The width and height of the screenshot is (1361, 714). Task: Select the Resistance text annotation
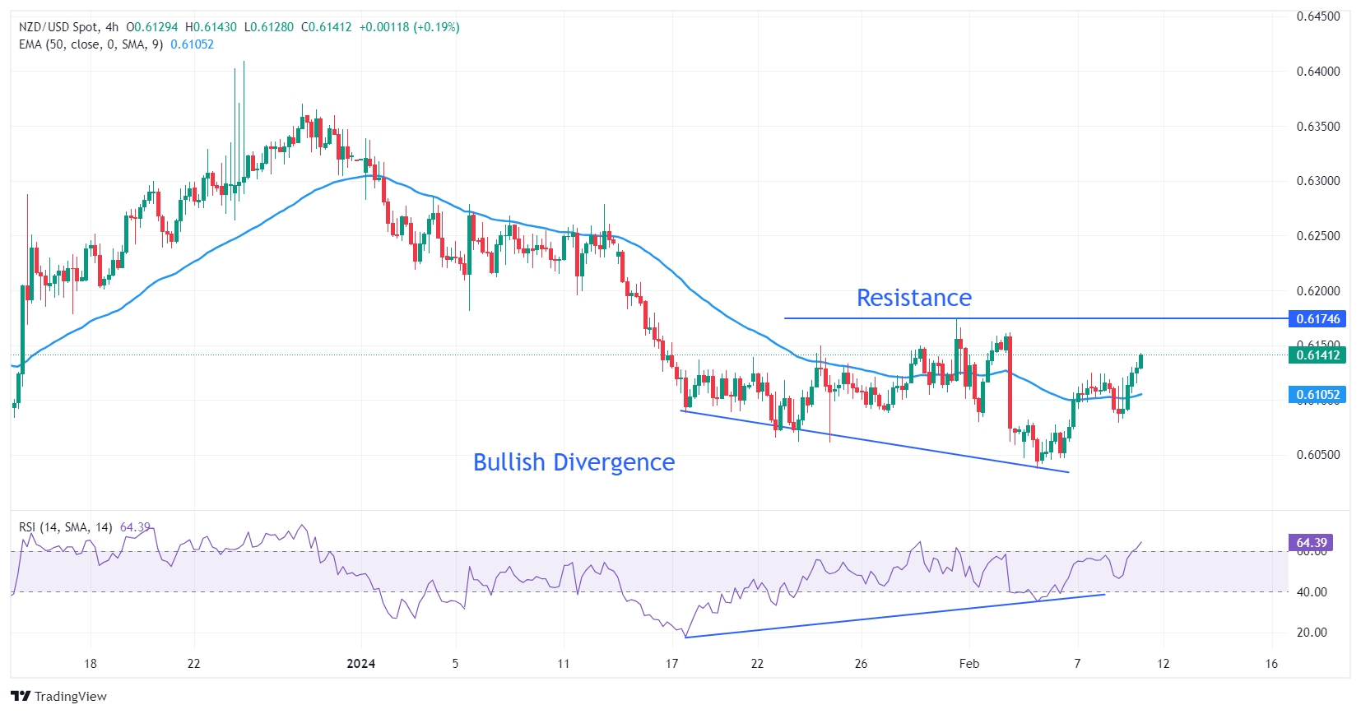(913, 298)
